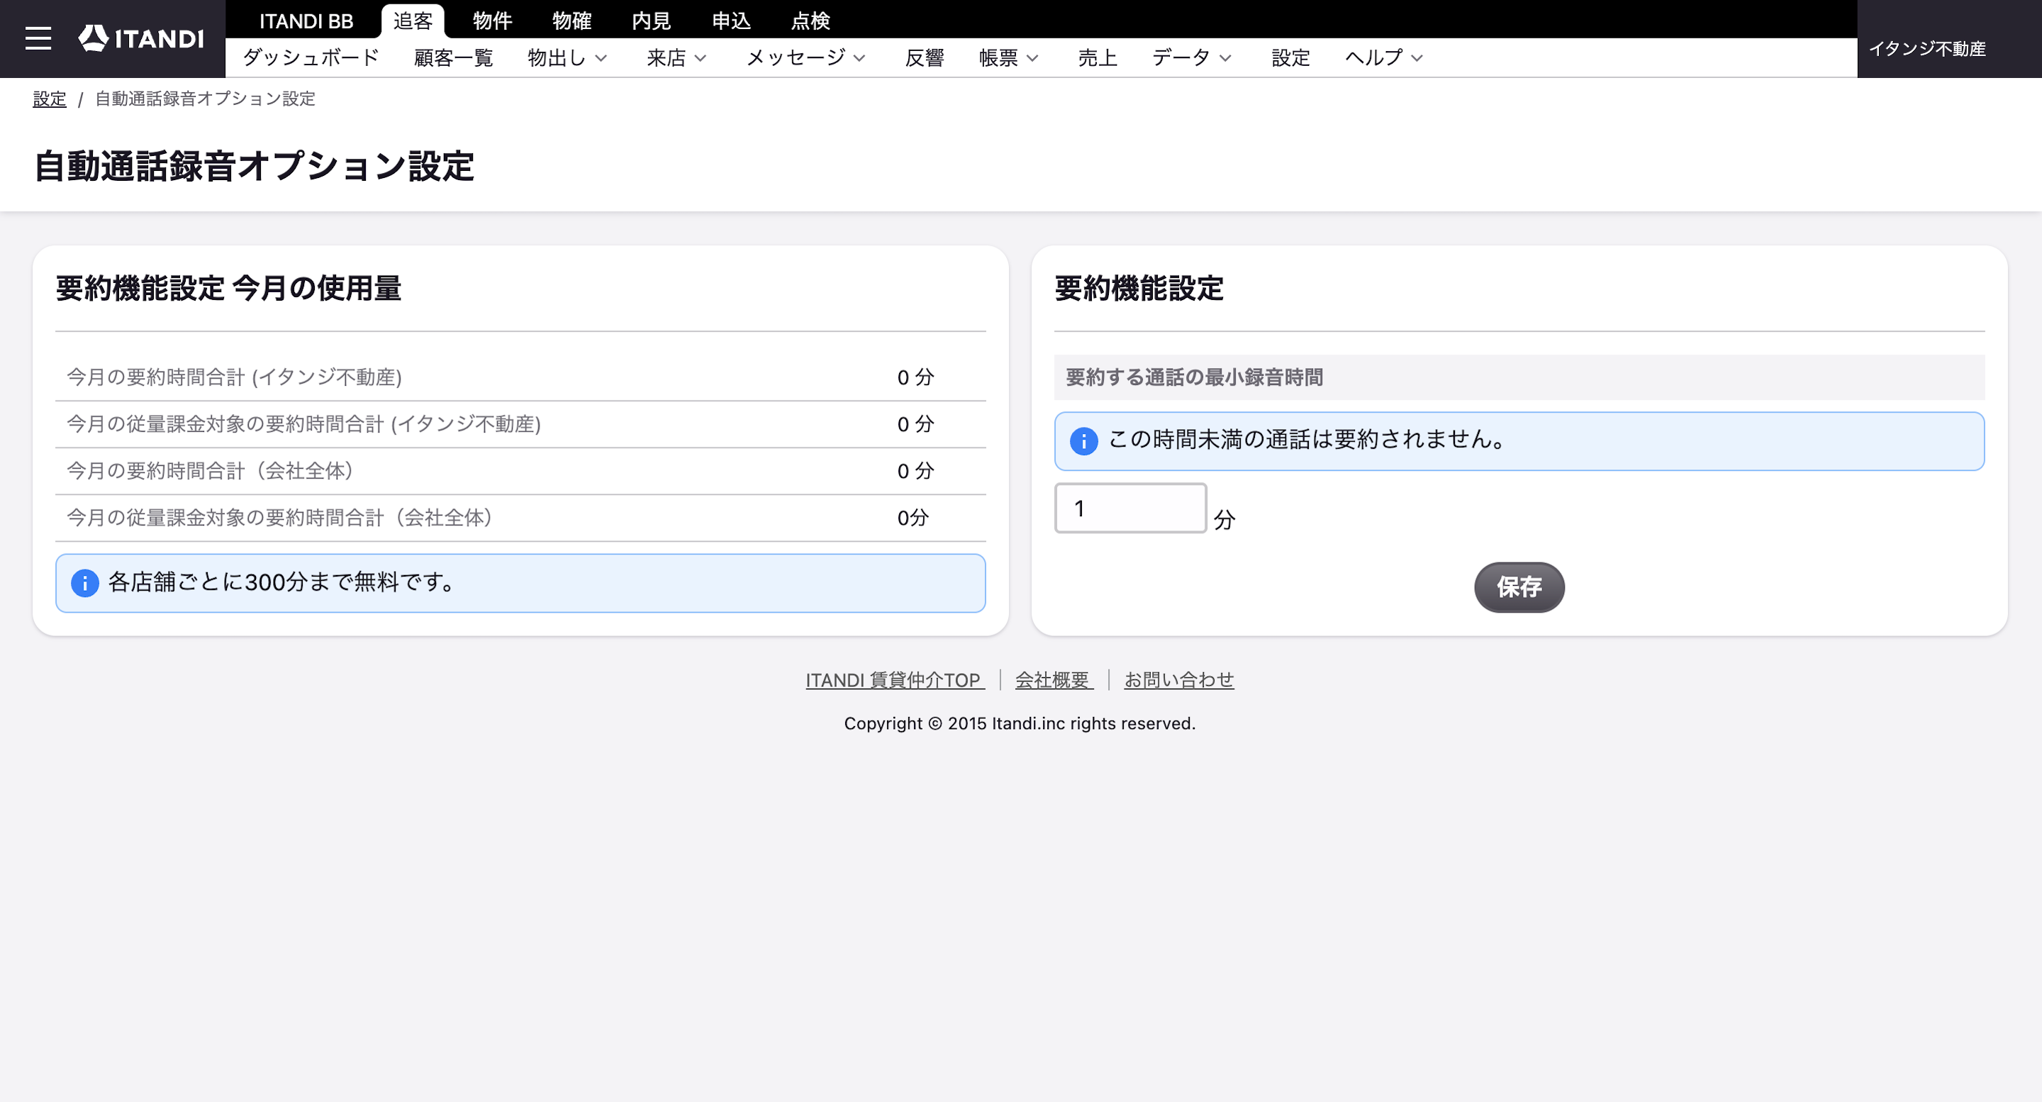Switch to the 物件 tab
Screen dimensions: 2042x1102
coord(492,21)
